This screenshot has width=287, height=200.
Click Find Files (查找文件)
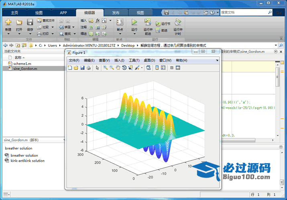[46, 20]
